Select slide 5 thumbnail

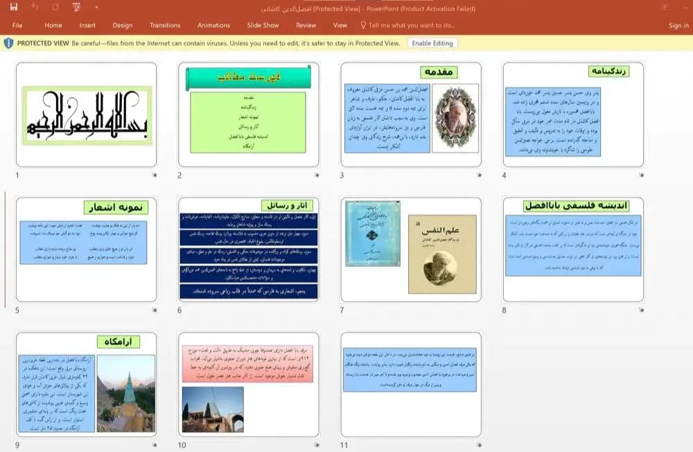tap(86, 250)
